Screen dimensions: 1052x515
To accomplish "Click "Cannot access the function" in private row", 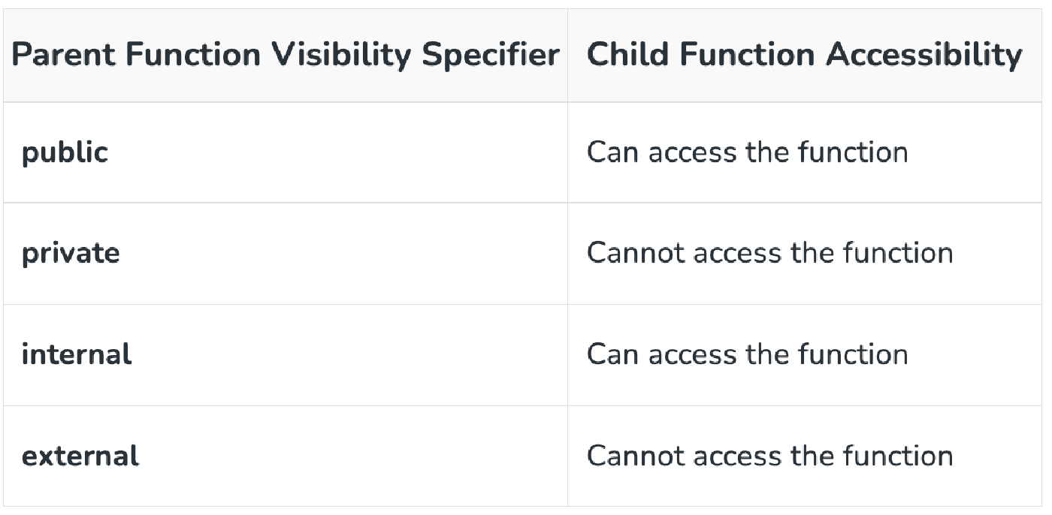I will [x=769, y=253].
